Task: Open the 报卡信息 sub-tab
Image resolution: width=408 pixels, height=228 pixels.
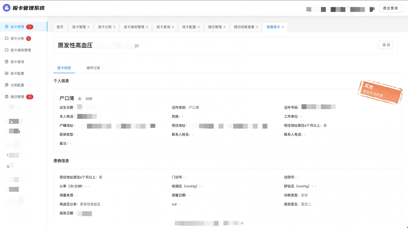Action: click(64, 68)
